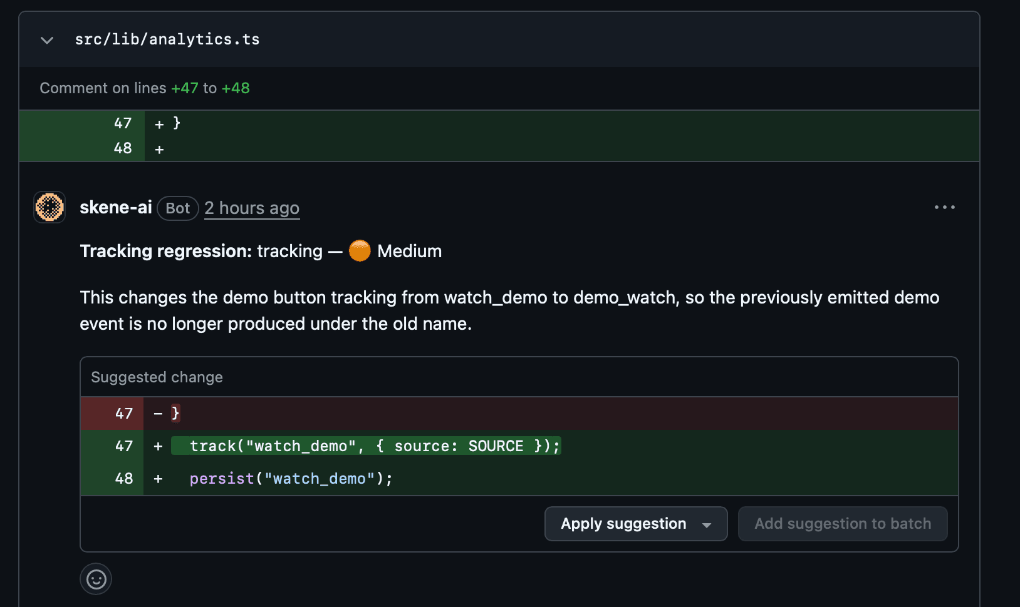Click the 'Suggested change' header text
1020x607 pixels.
tap(157, 377)
